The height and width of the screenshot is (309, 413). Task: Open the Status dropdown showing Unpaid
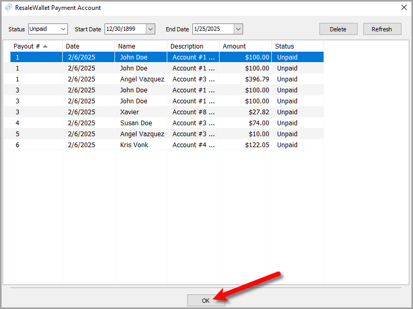point(48,29)
